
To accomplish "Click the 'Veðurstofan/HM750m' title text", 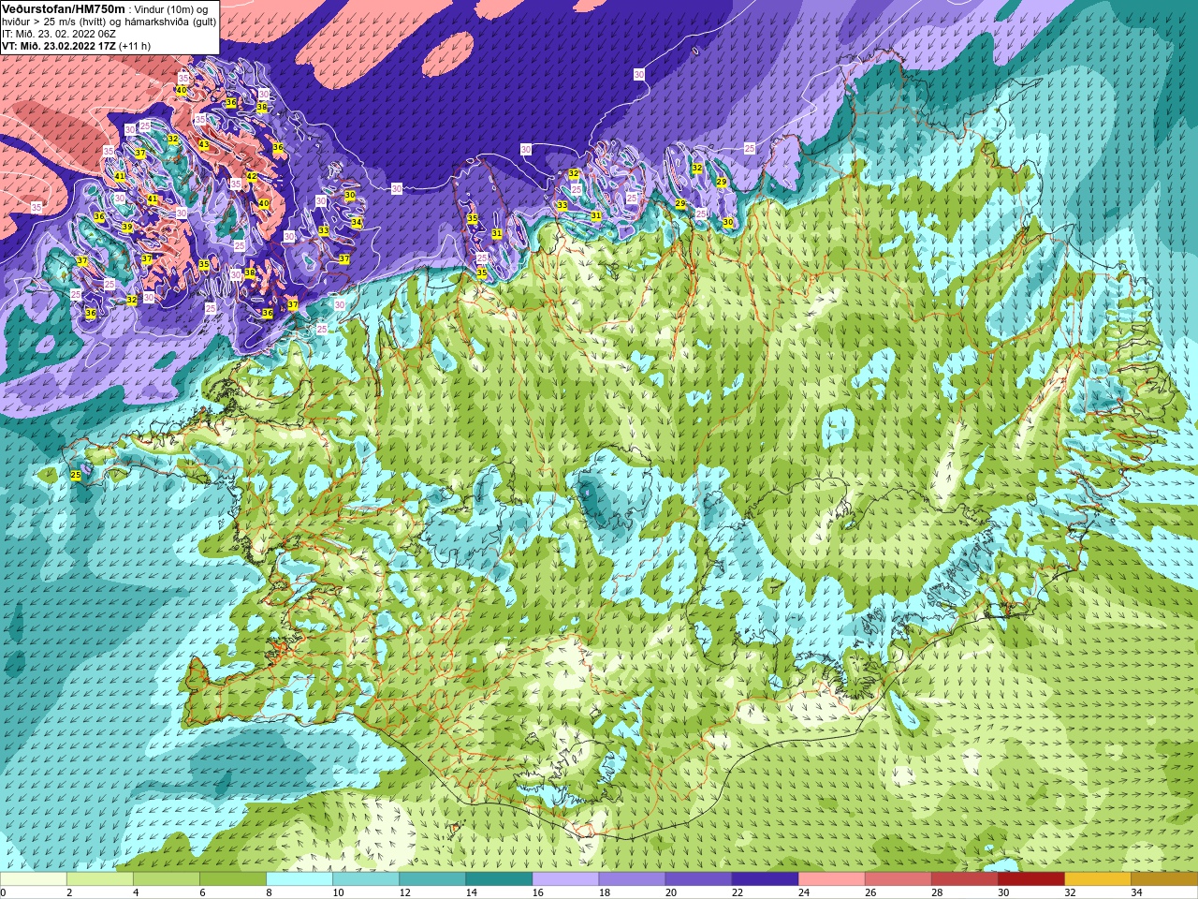I will (64, 9).
